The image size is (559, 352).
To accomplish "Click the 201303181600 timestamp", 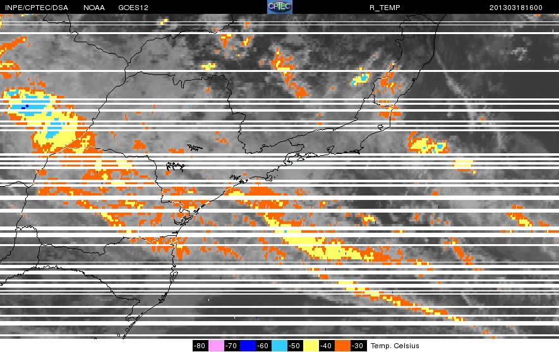I will tap(516, 8).
